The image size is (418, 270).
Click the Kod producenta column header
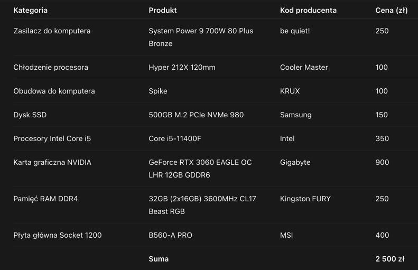pos(308,11)
